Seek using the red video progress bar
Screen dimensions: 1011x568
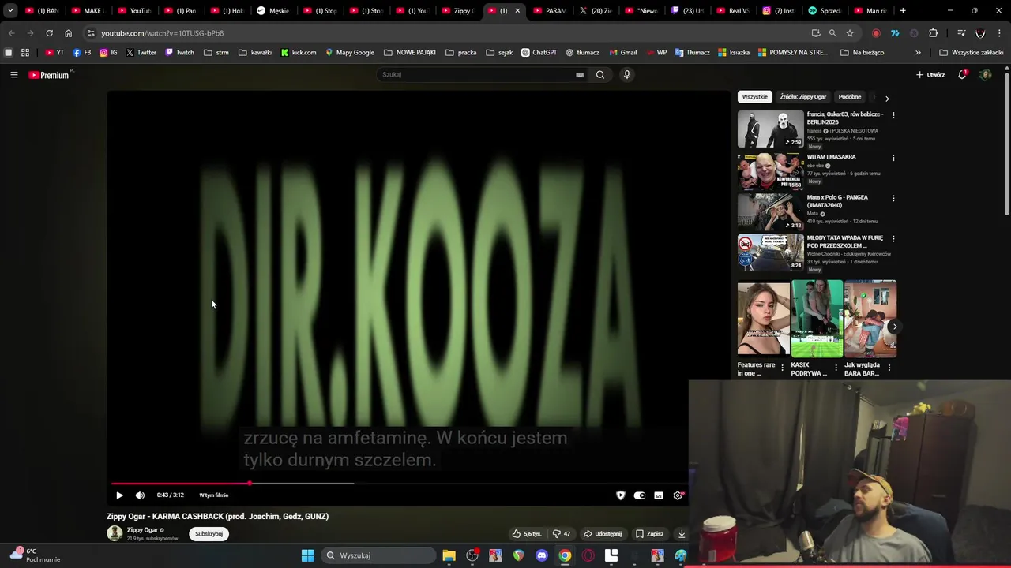click(x=398, y=484)
